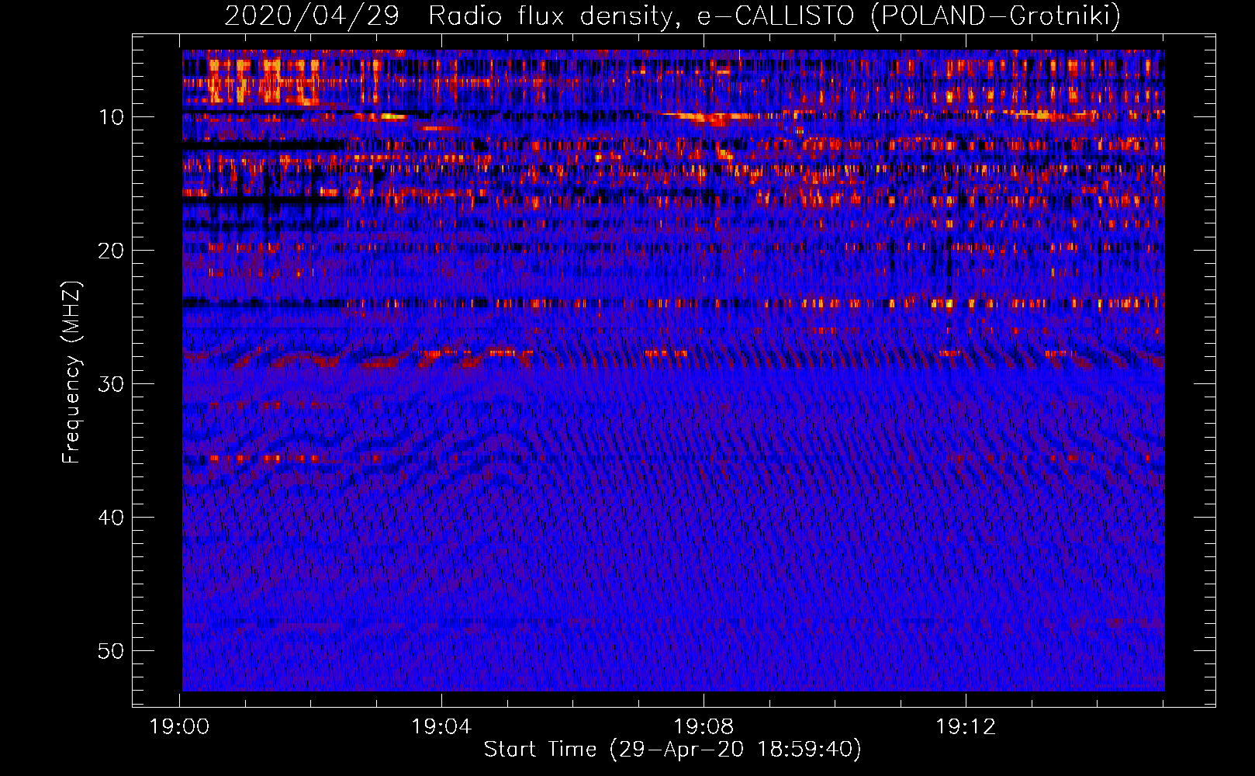Click the '40' frequency tick label

click(112, 518)
